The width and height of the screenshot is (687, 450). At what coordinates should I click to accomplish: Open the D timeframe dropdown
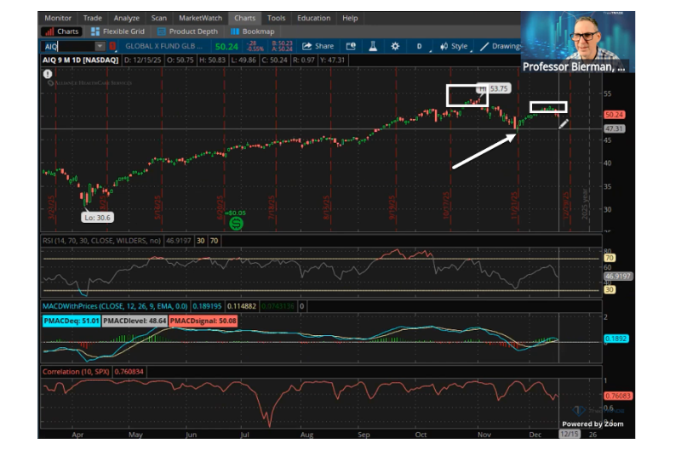coord(419,46)
